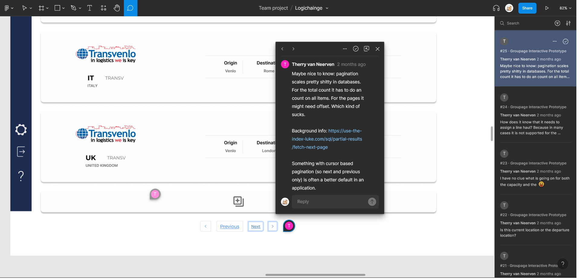This screenshot has width=580, height=279.
Task: Start the prototype with the Present icon
Action: (x=547, y=8)
